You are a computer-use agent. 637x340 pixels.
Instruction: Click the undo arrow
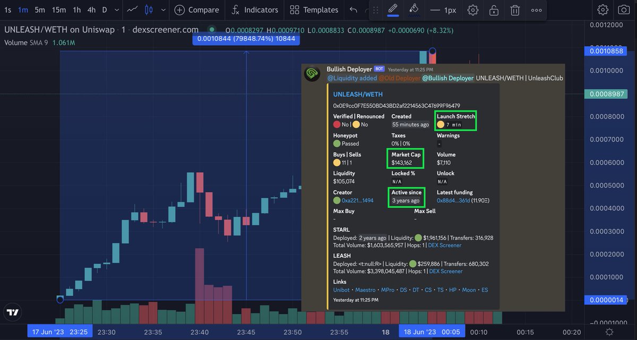click(354, 10)
